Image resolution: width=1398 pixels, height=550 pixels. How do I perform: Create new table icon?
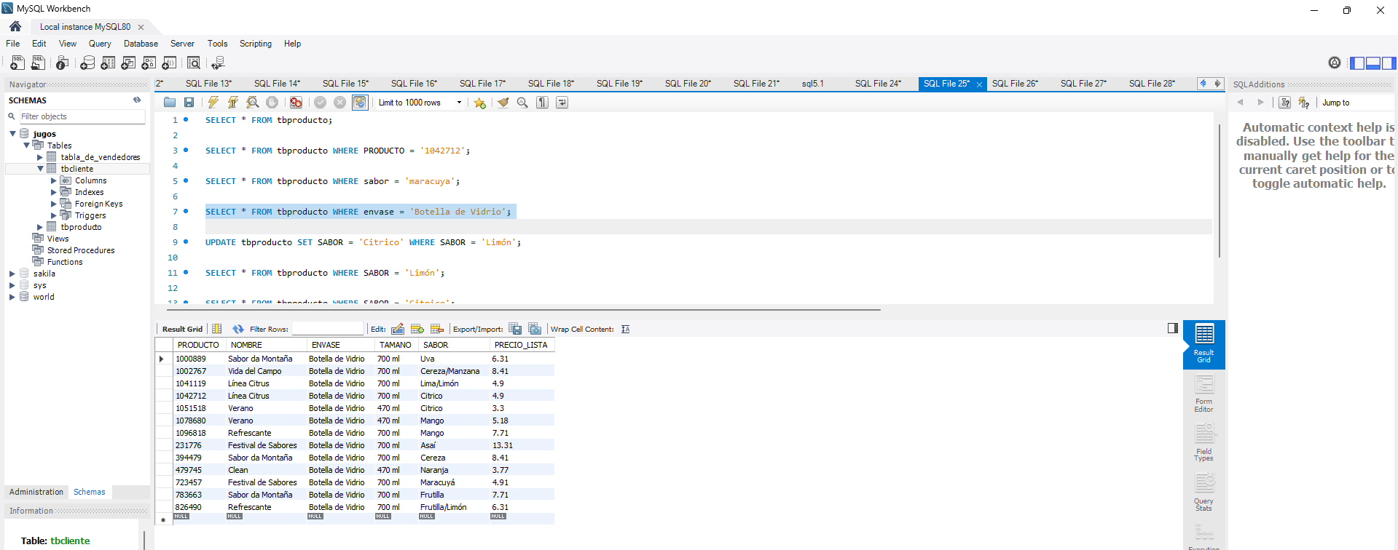coord(108,63)
